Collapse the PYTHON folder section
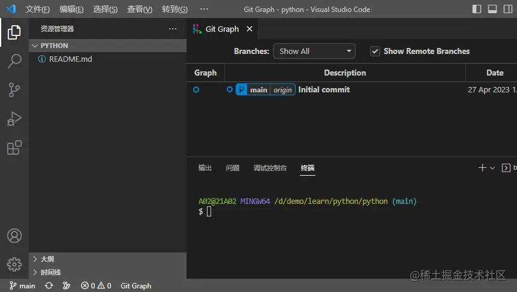 (x=108, y=46)
